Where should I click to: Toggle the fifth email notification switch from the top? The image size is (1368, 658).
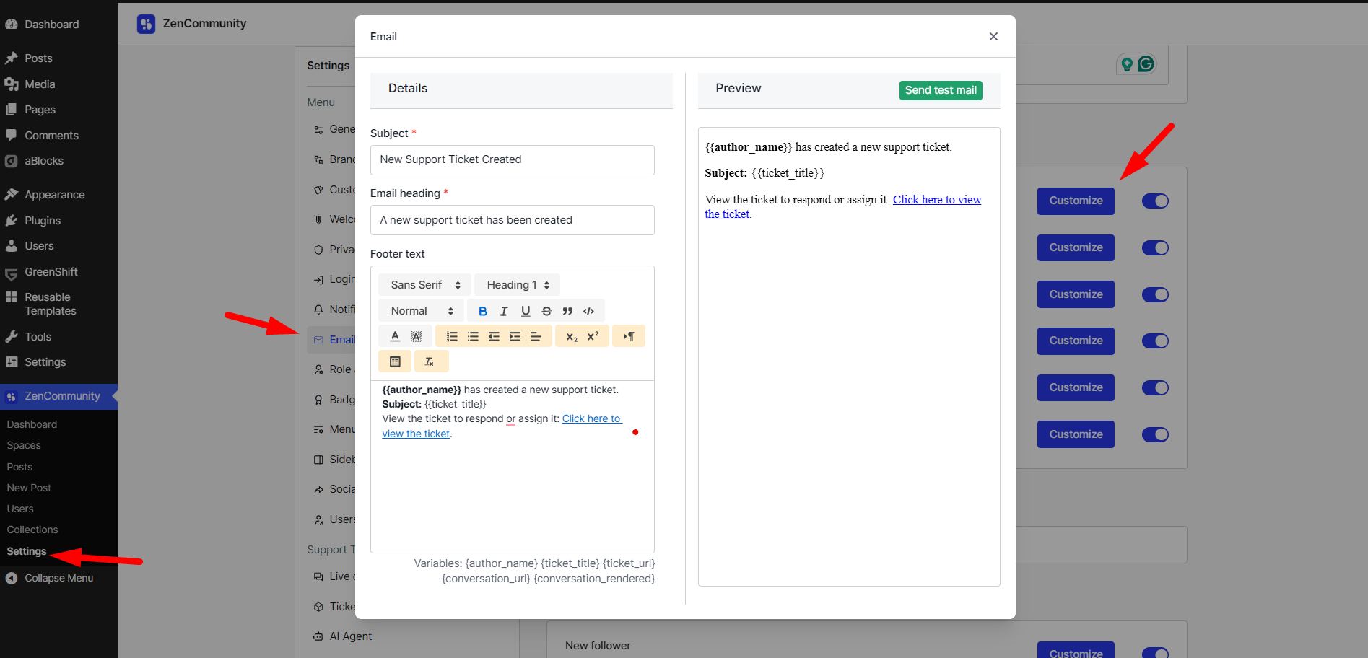pyautogui.click(x=1155, y=387)
